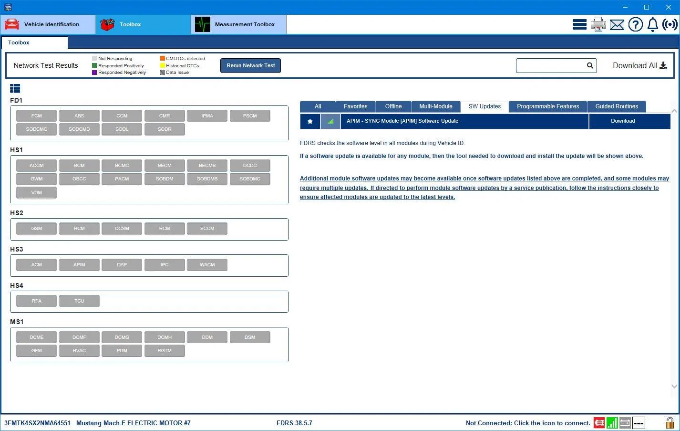Click the printer icon
Screen dimensions: 680x431
pyautogui.click(x=598, y=24)
